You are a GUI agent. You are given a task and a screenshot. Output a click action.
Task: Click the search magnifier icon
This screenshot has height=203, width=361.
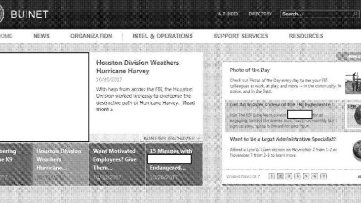coord(355,14)
